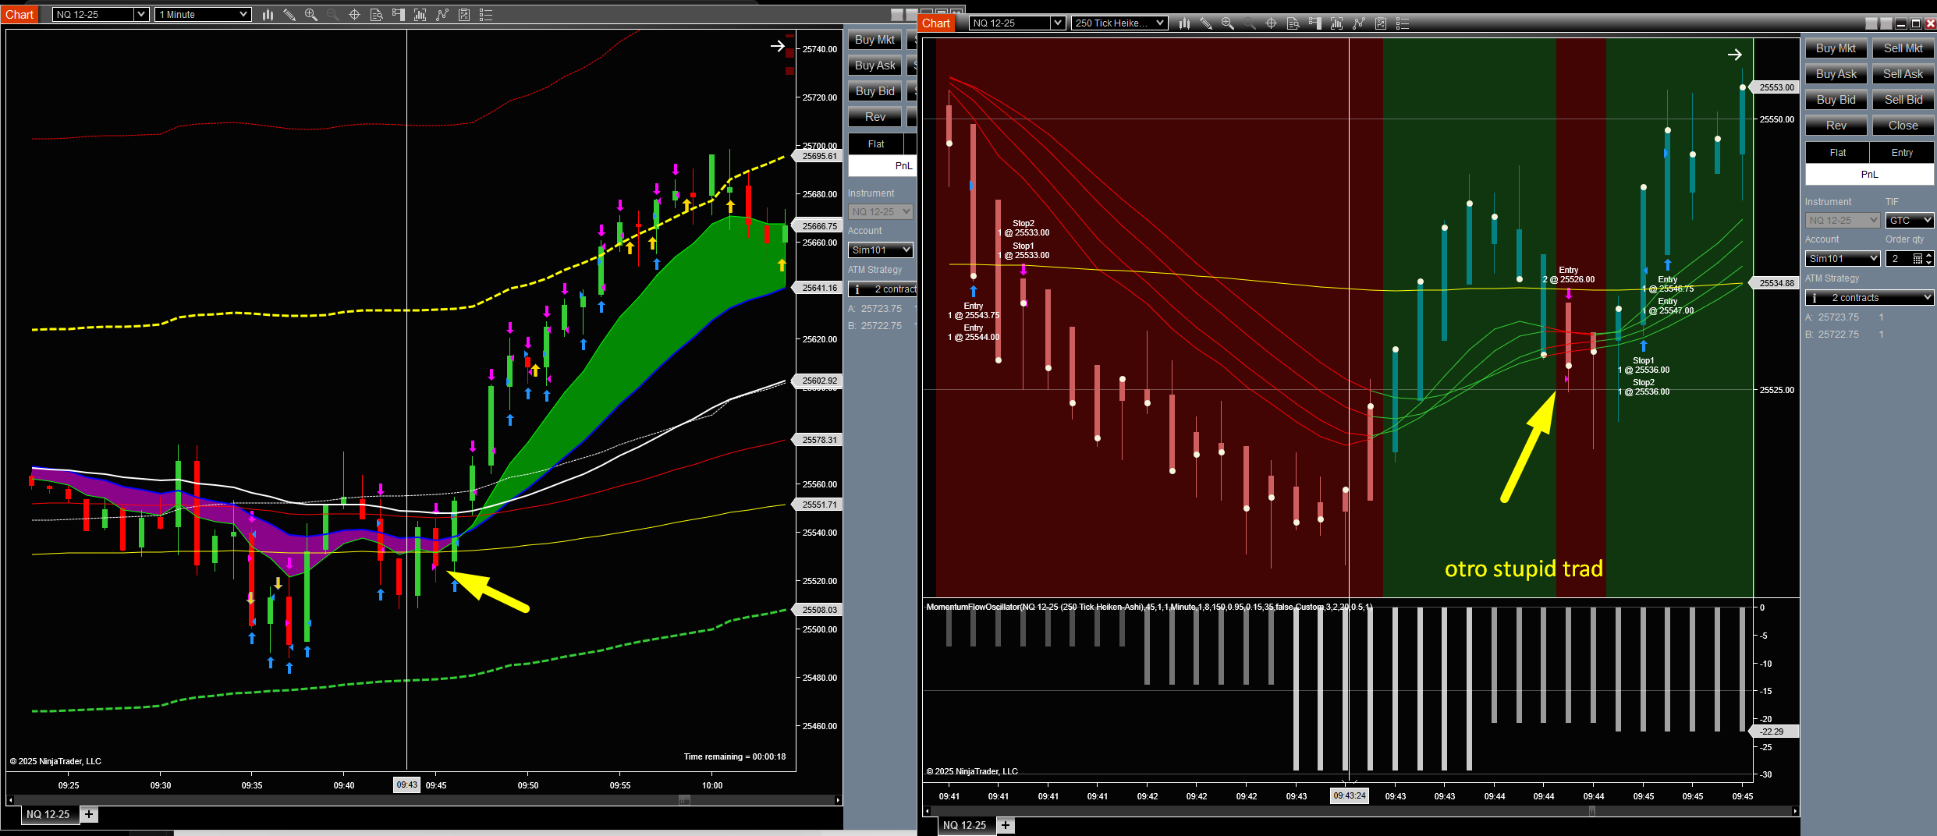Expand the 250 Tick Heiken interval dropdown
Image resolution: width=1937 pixels, height=836 pixels.
pyautogui.click(x=1160, y=23)
